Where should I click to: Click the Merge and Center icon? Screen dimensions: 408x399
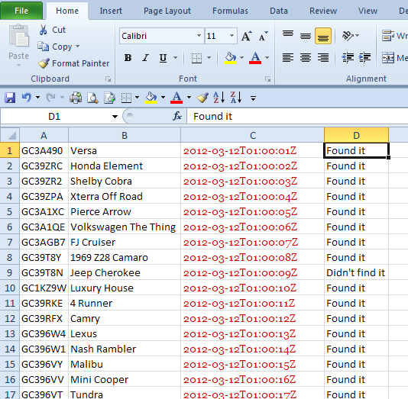coord(388,57)
